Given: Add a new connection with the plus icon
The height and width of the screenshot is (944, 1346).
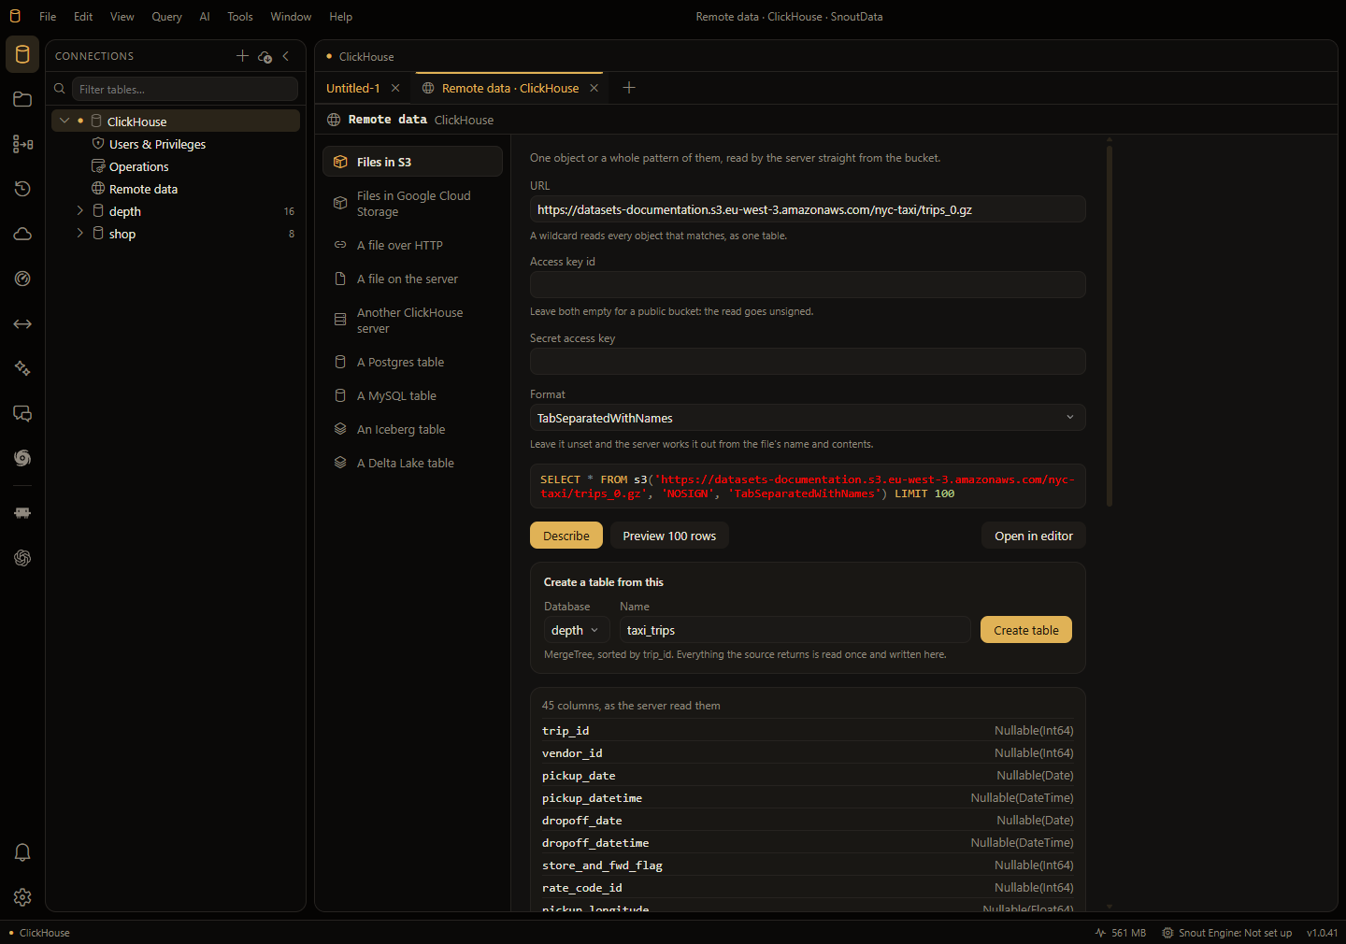Looking at the screenshot, I should click(x=242, y=56).
